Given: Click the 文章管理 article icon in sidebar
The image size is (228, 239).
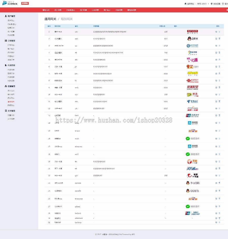Looking at the screenshot, I should click(6, 111).
